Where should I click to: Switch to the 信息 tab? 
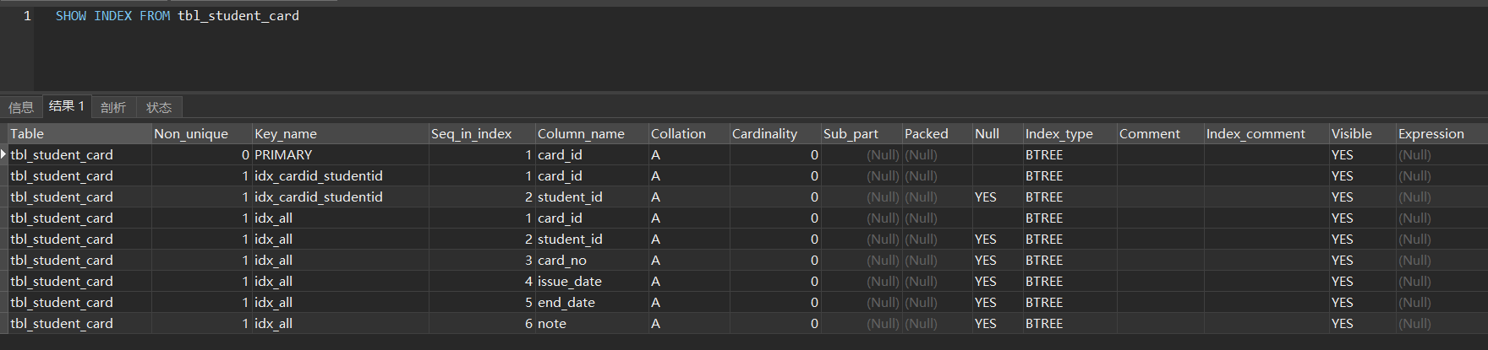(21, 107)
